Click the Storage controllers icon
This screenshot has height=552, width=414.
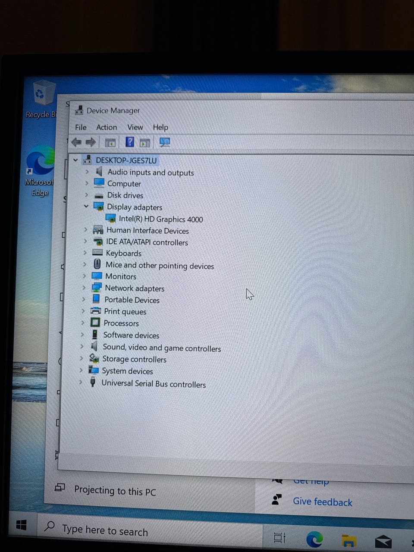tap(94, 358)
